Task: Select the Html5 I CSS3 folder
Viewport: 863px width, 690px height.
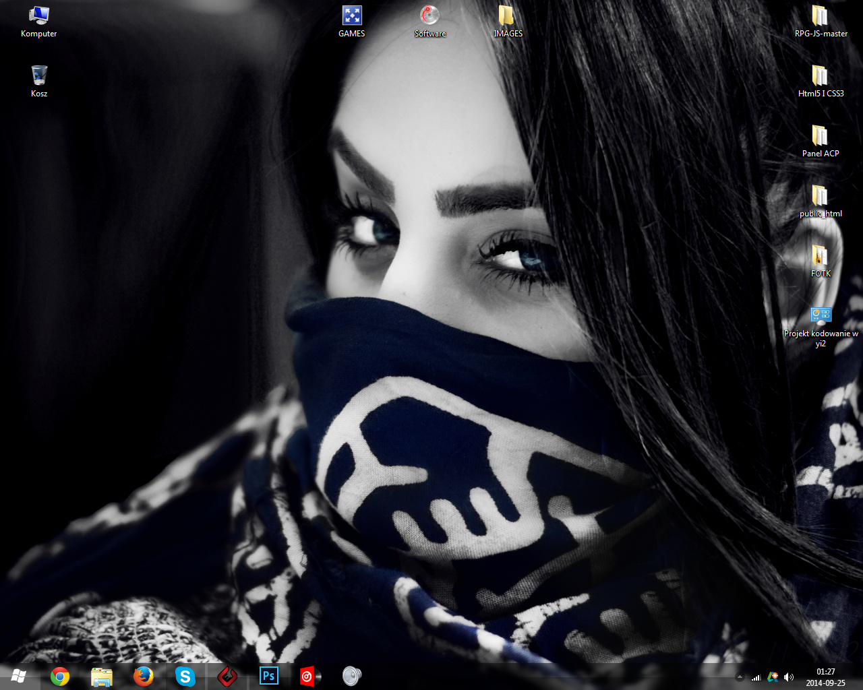Action: (x=821, y=82)
